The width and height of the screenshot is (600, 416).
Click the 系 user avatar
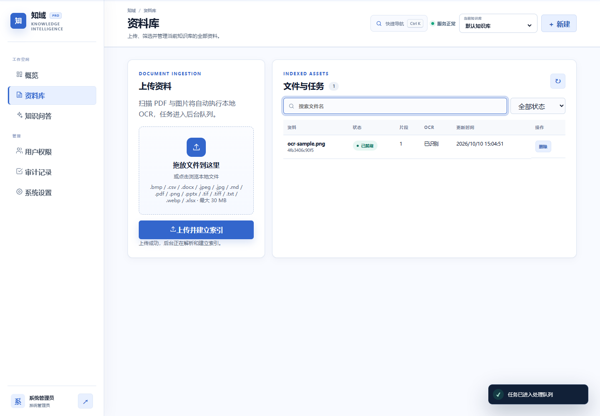(18, 401)
